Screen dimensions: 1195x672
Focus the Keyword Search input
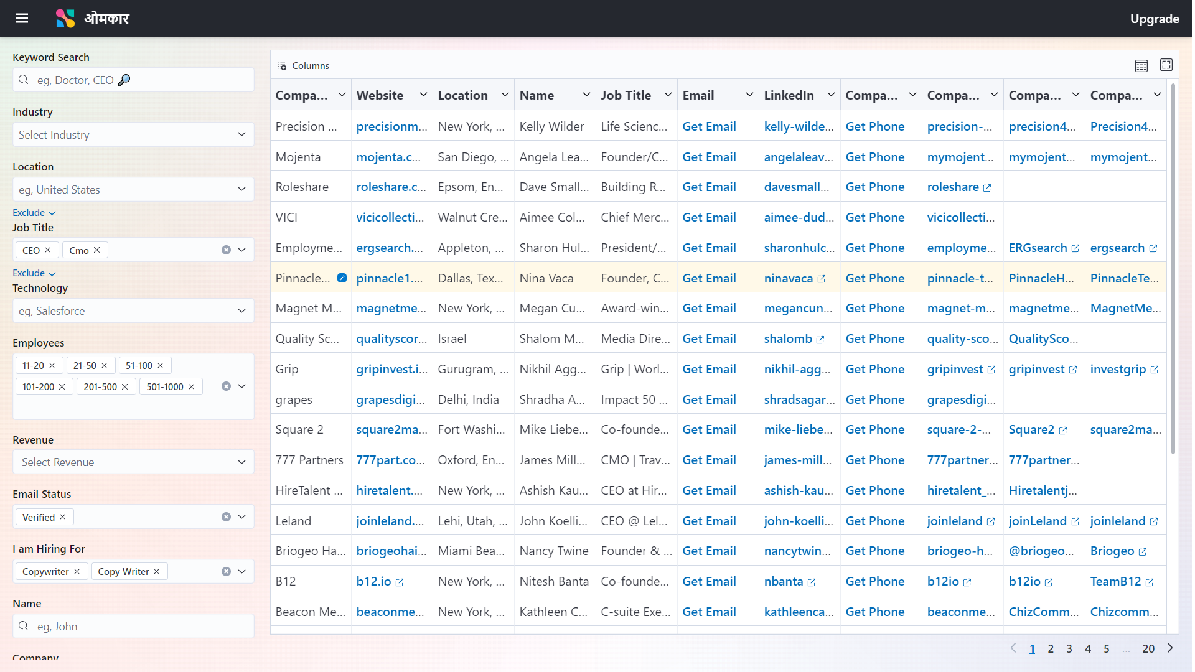pos(133,80)
